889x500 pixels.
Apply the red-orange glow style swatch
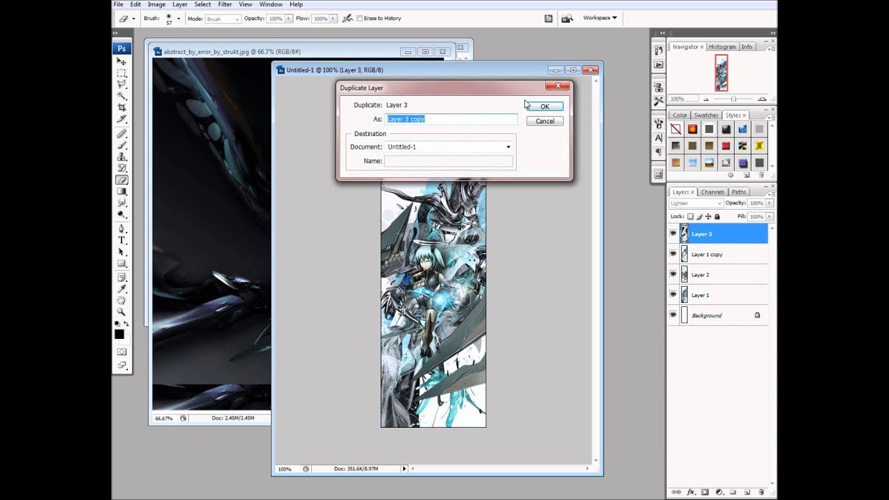[x=692, y=129]
